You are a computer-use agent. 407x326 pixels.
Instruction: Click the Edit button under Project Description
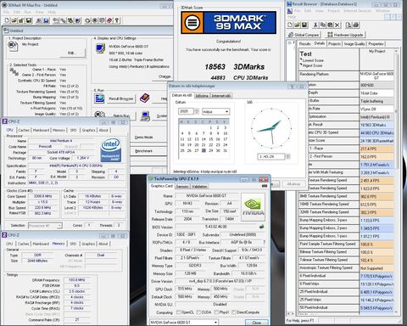pos(72,53)
